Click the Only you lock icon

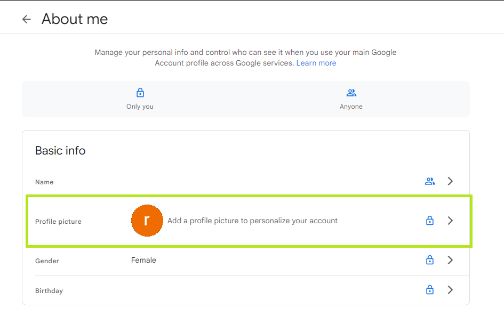(x=140, y=93)
